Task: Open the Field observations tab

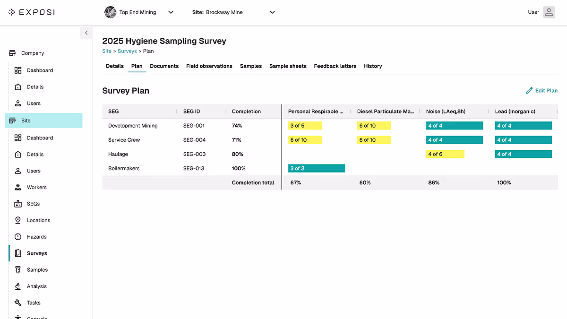Action: pyautogui.click(x=209, y=66)
